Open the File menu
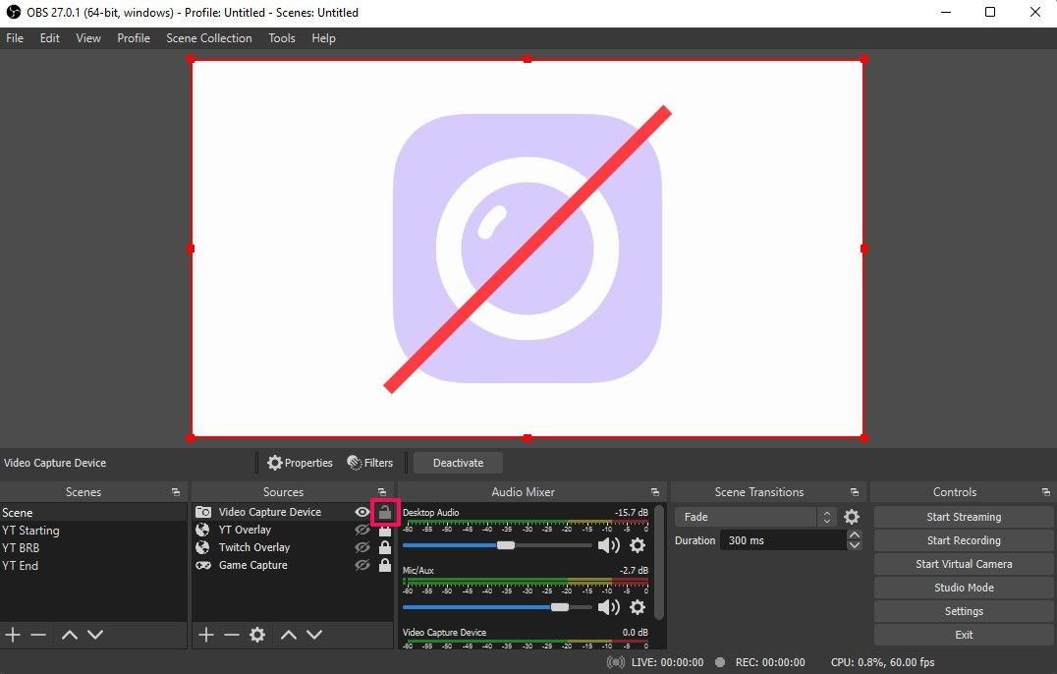Image resolution: width=1057 pixels, height=674 pixels. 15,38
